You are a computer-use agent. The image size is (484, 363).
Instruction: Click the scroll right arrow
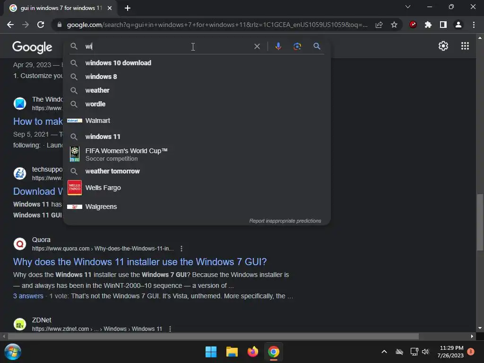tap(472, 336)
